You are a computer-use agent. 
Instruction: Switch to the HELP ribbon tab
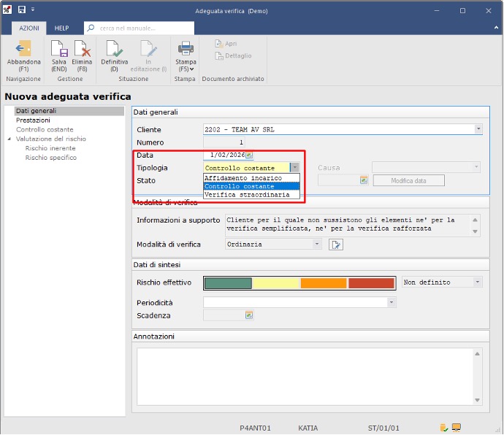(x=62, y=28)
